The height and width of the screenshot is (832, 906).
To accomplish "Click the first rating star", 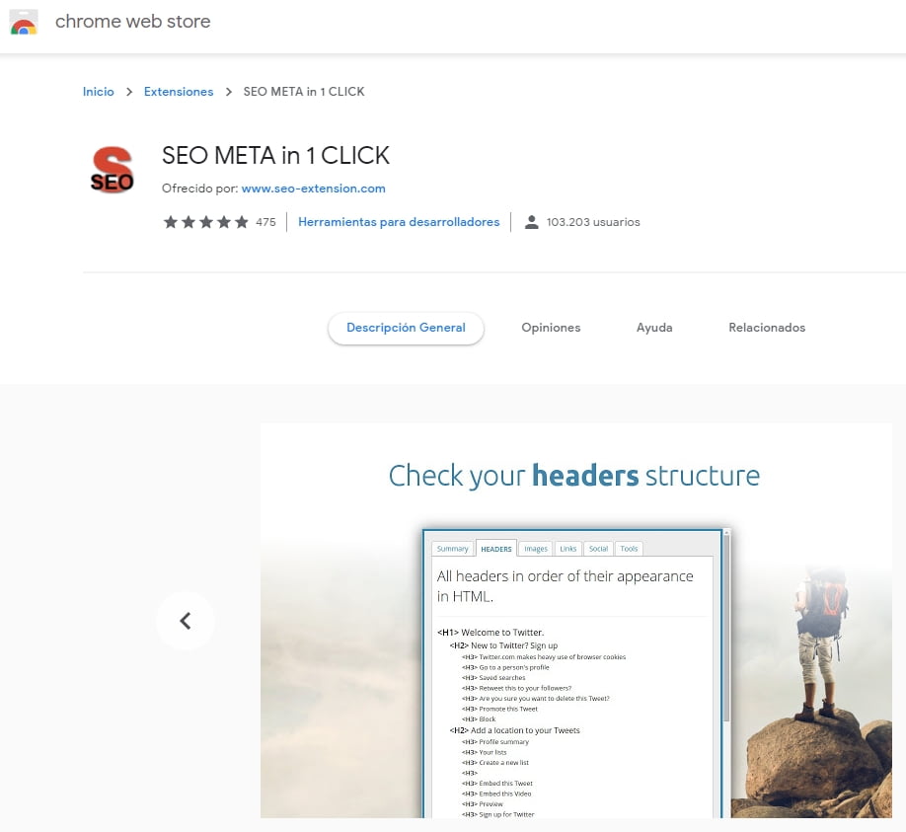I will coord(170,222).
